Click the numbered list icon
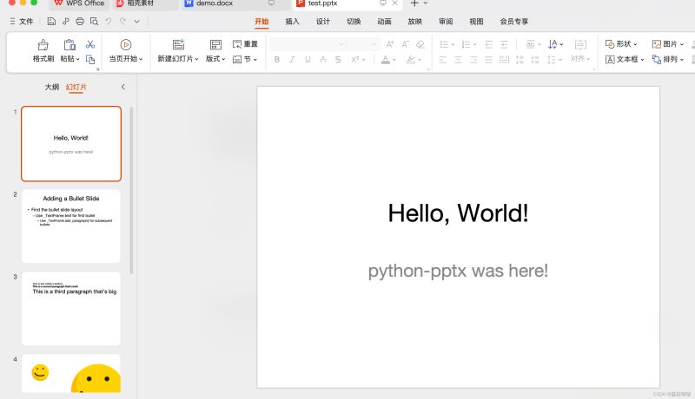695x399 pixels. tap(466, 44)
